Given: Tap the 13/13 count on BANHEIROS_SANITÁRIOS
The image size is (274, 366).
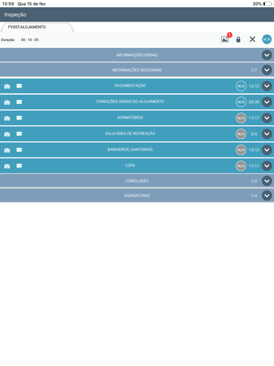Looking at the screenshot, I should click(x=254, y=150).
